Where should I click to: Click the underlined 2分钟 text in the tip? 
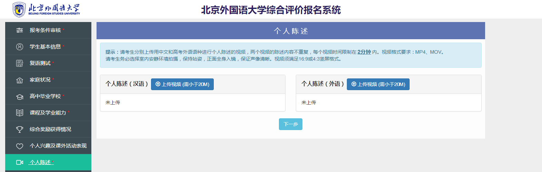pos(364,52)
